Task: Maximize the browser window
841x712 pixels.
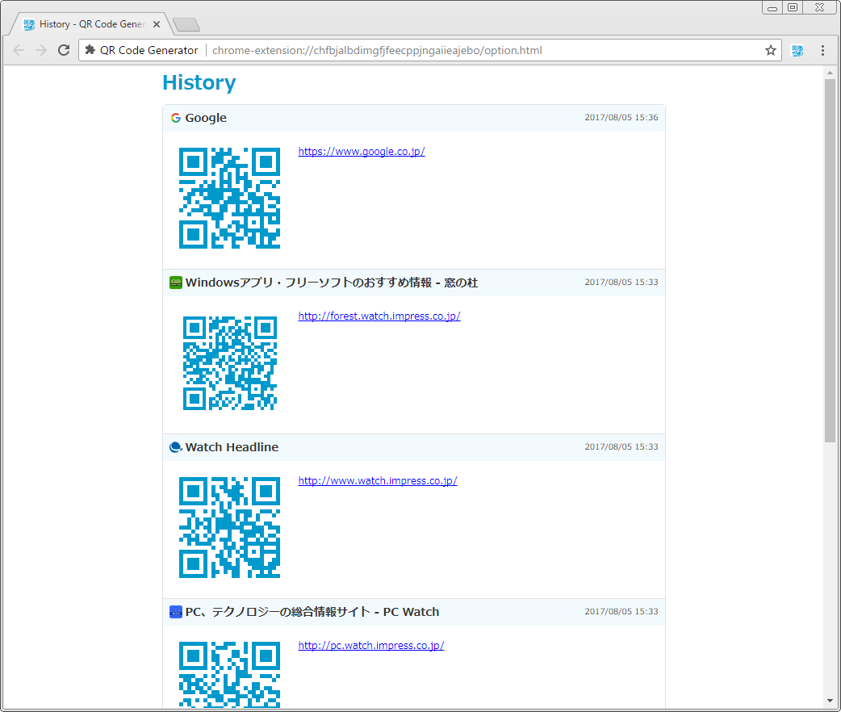Action: click(793, 7)
